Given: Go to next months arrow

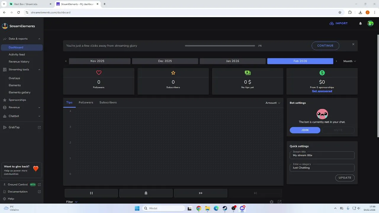Looking at the screenshot, I should [x=336, y=61].
